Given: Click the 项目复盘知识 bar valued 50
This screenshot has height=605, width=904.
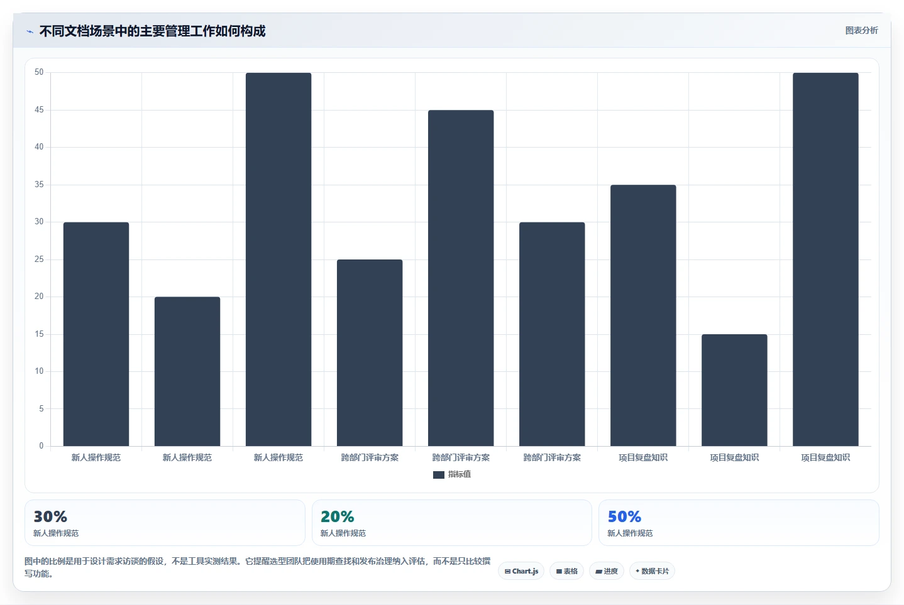Looking at the screenshot, I should [825, 259].
